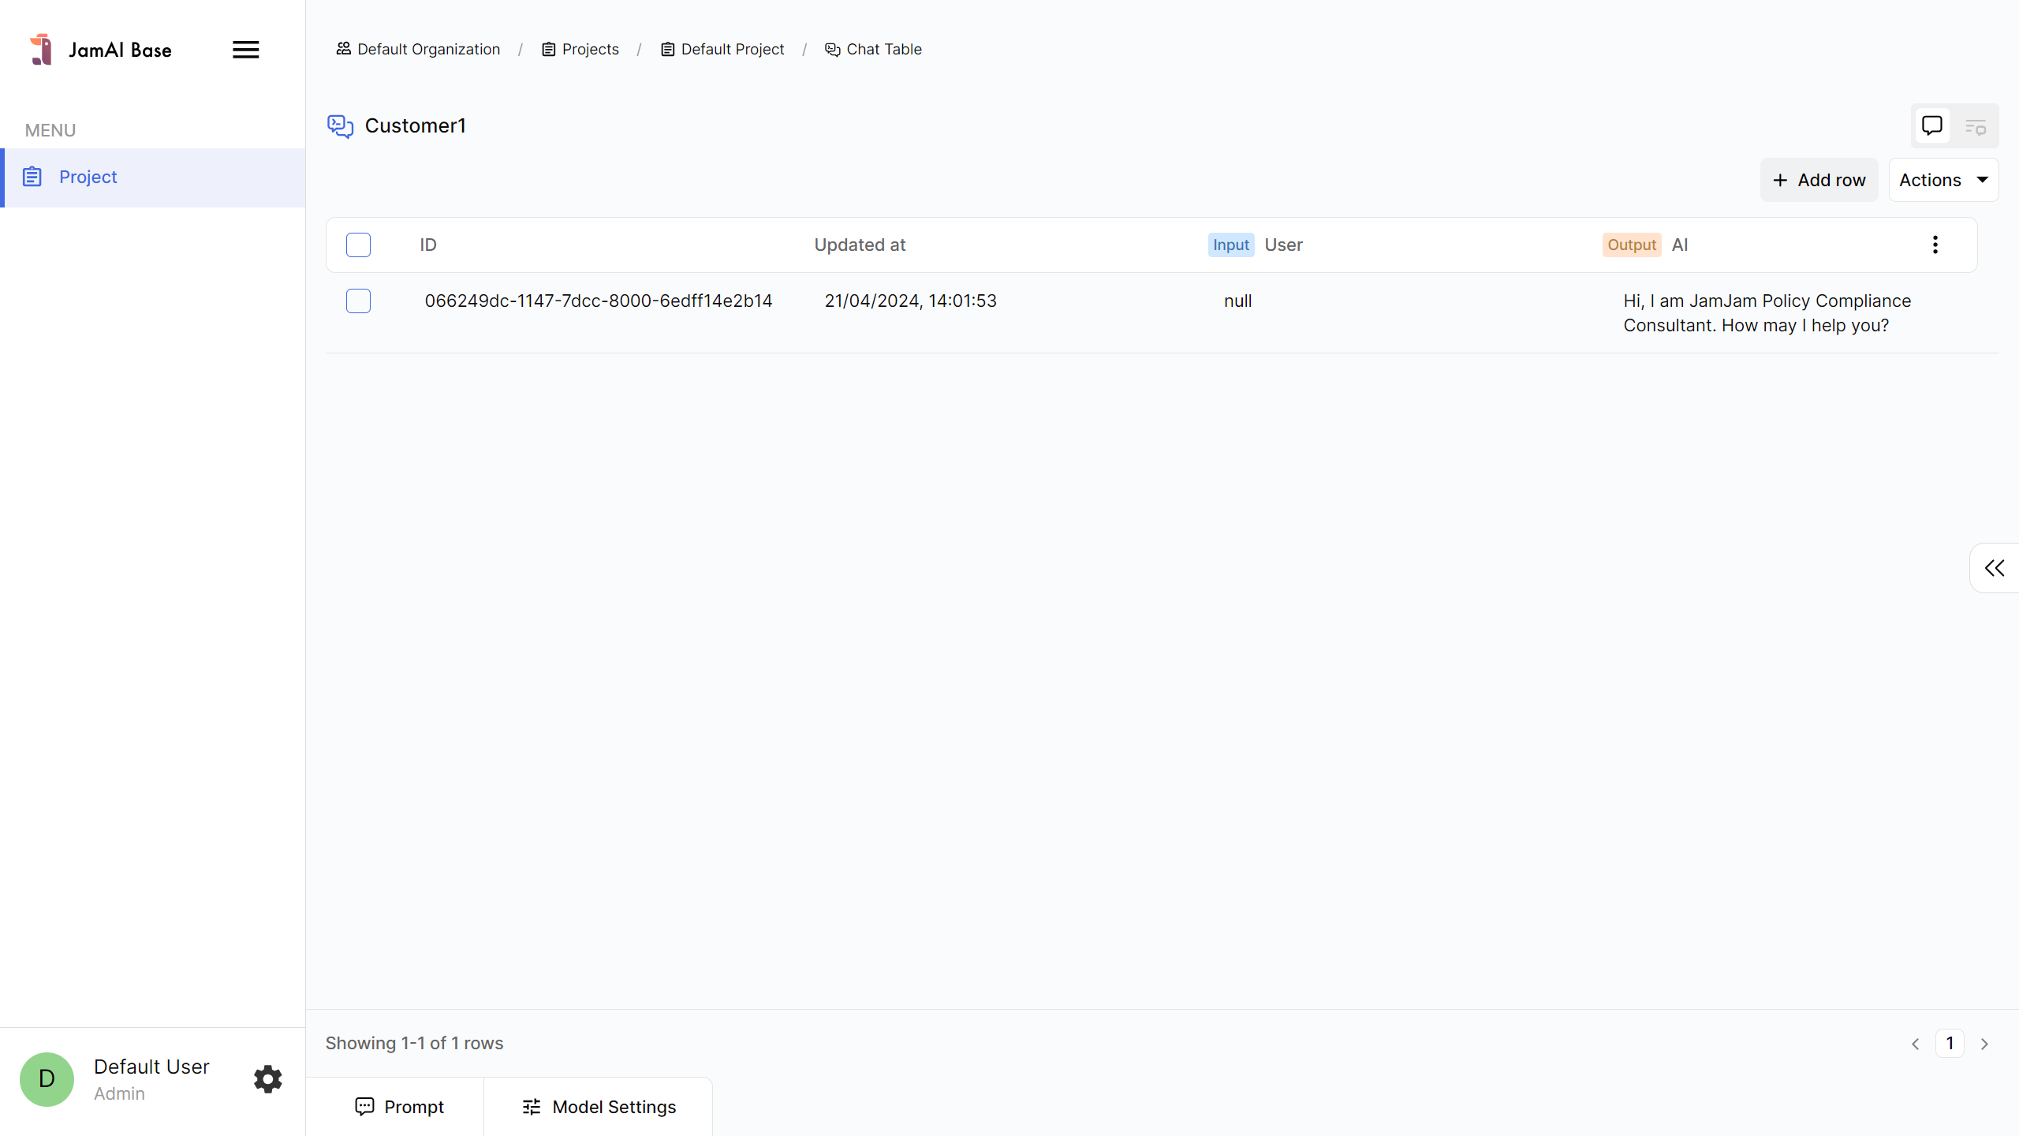2019x1136 pixels.
Task: Select all rows with header checkbox
Action: pos(358,245)
